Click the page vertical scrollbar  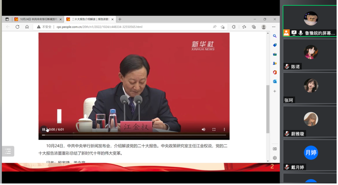268,109
